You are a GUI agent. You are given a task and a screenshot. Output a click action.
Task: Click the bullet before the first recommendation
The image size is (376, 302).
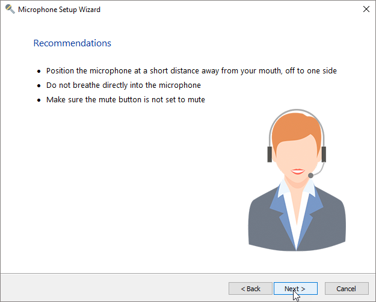pos(39,72)
